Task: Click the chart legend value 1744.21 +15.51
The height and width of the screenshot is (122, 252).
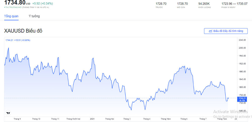Action: click(x=18, y=40)
